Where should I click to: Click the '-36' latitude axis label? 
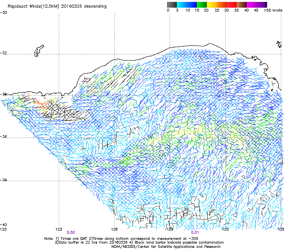[x=3, y=136]
